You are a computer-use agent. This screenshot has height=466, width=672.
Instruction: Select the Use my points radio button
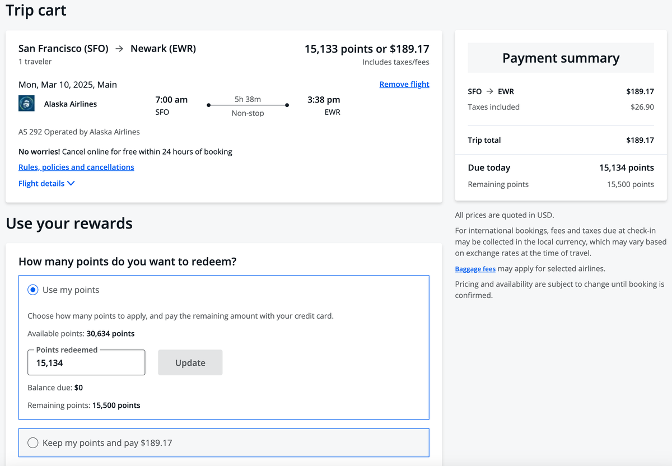point(33,290)
